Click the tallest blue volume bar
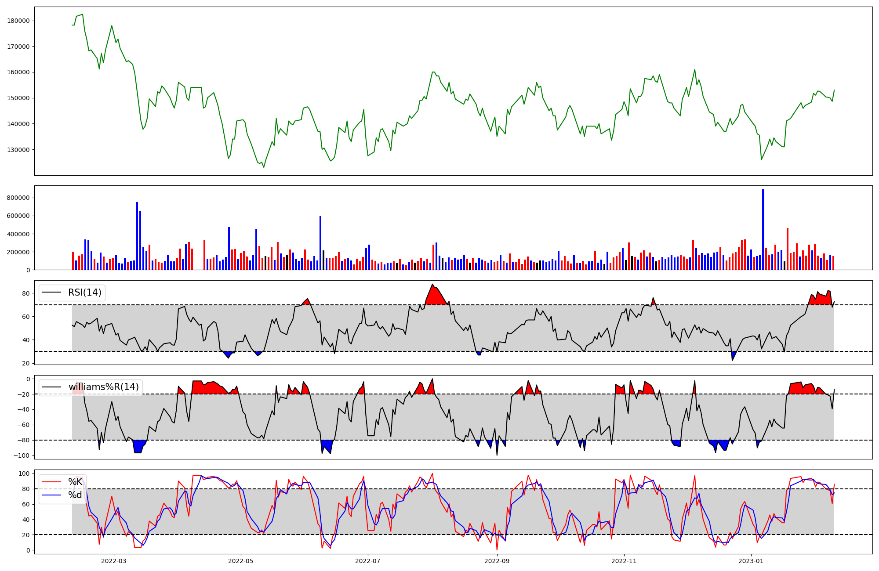 coord(763,228)
